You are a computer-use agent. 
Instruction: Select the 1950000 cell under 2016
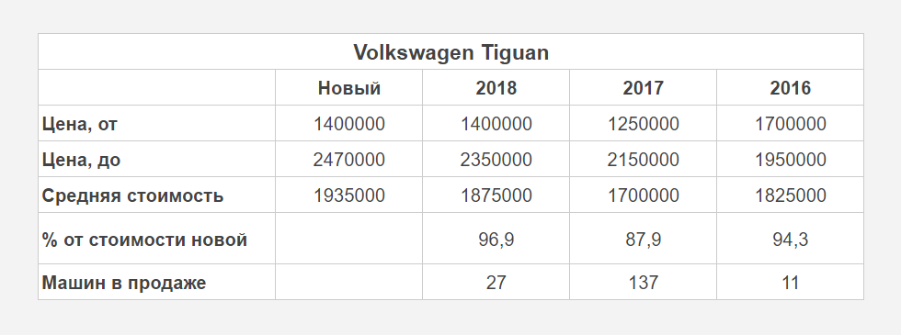coord(790,160)
